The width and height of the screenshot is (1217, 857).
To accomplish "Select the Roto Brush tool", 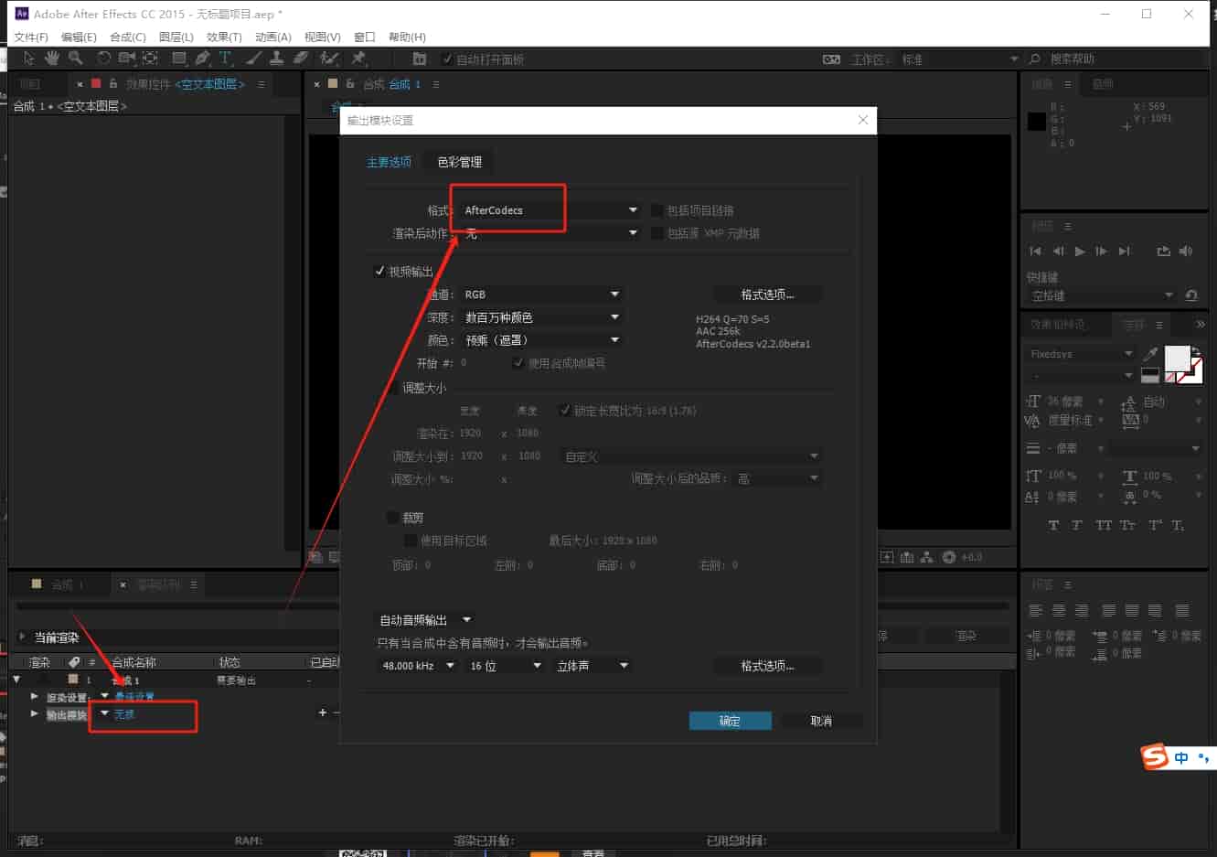I will [329, 59].
